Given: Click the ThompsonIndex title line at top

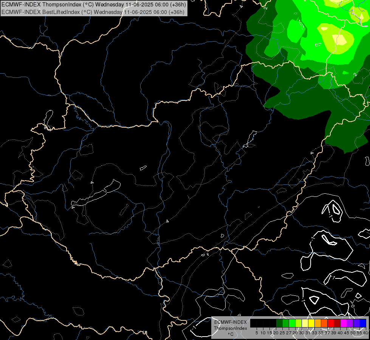Looking at the screenshot, I should pos(94,4).
